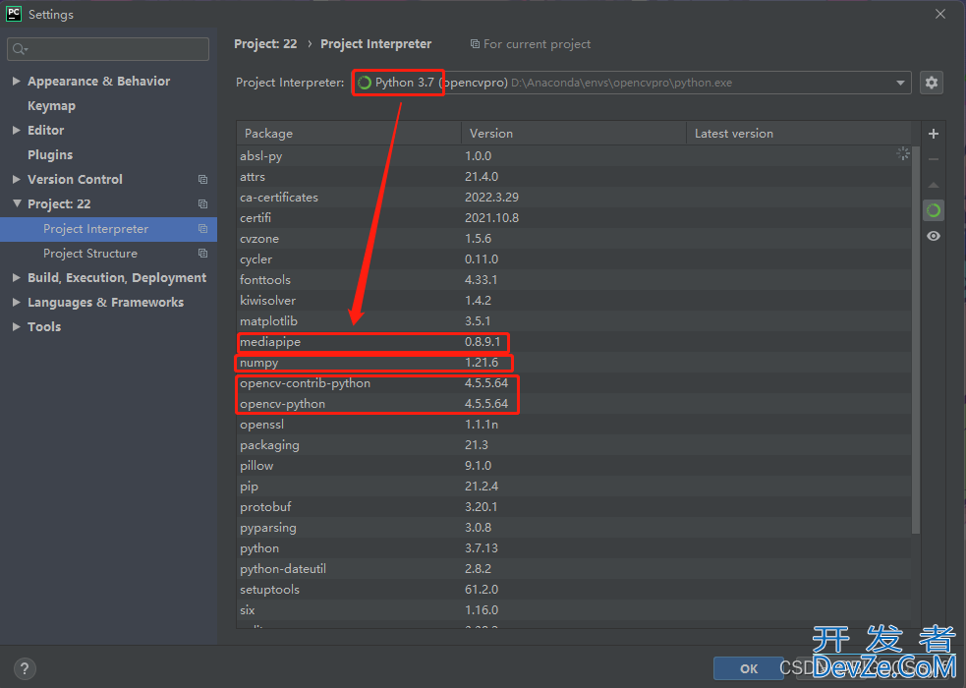Open the interpreter gear settings icon

932,83
